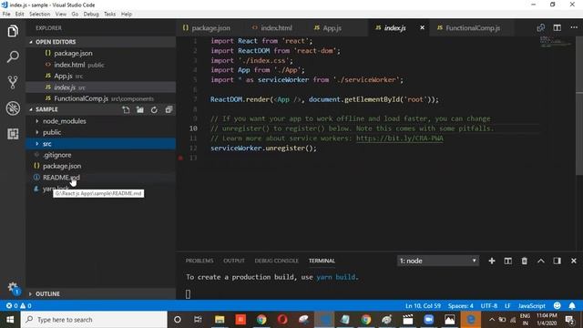The height and width of the screenshot is (328, 583).
Task: Collapse all folders in SAMPLE explorer
Action: (169, 109)
